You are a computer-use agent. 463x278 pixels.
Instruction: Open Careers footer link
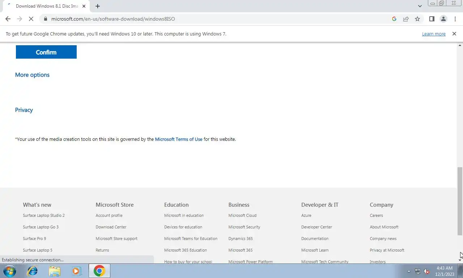click(376, 215)
